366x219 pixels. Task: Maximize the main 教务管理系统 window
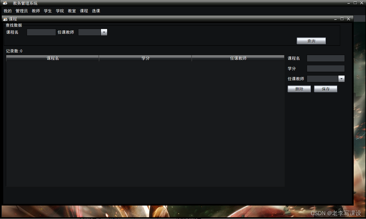click(355, 3)
